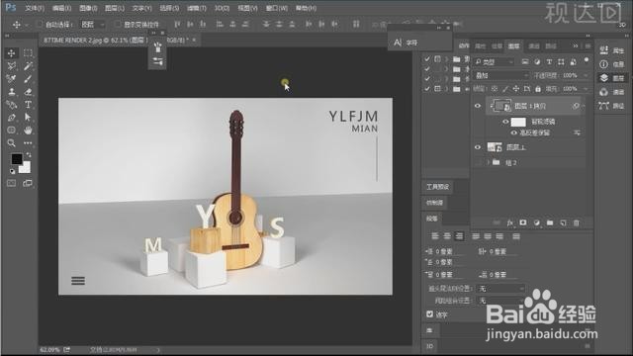
Task: Toggle Show Transform Controls checkbox
Action: pyautogui.click(x=118, y=24)
